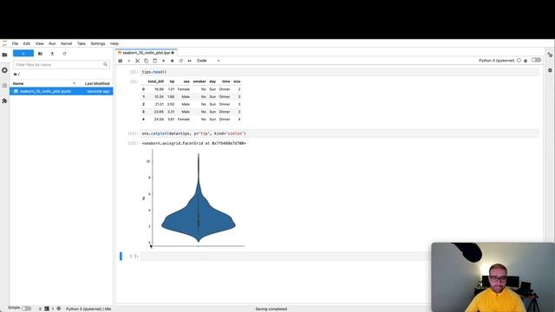
Task: Click the sns.catplot violin code cell
Action: point(340,133)
